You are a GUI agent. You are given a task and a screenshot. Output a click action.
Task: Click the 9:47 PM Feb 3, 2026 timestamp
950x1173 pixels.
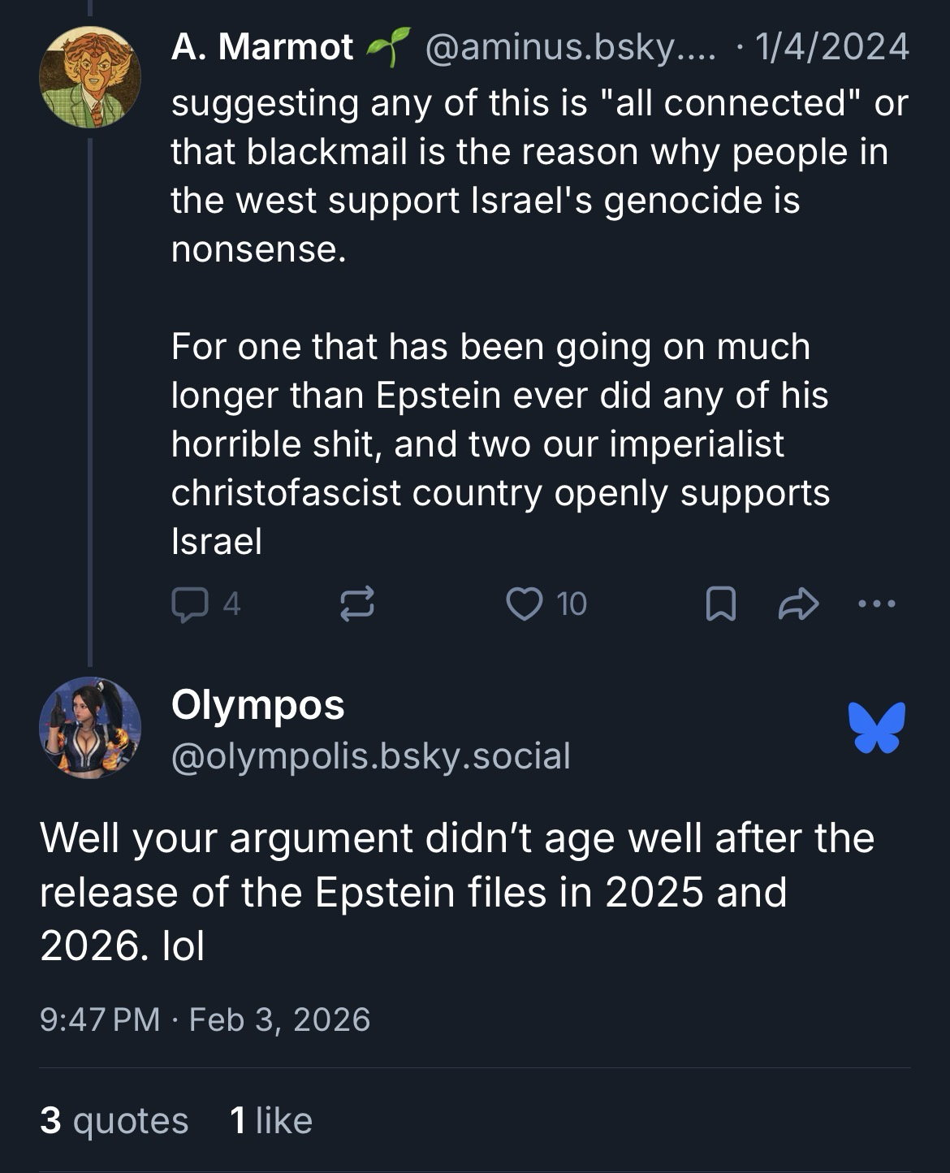[205, 1019]
